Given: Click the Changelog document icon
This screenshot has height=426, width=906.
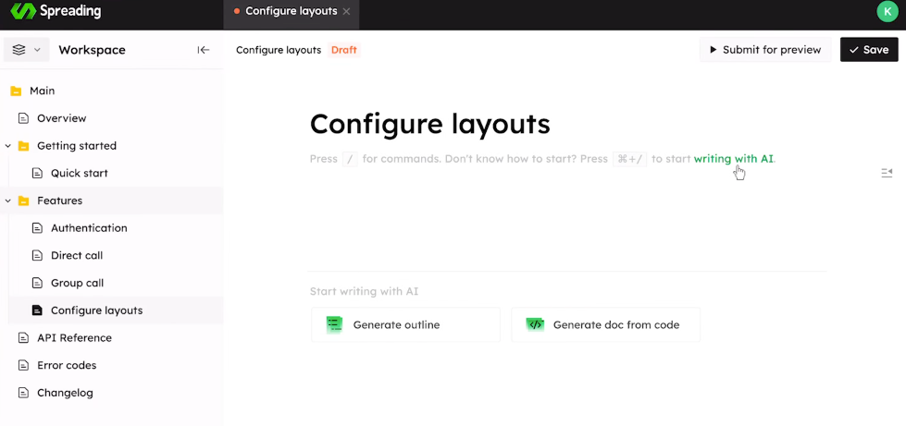Looking at the screenshot, I should coord(23,393).
